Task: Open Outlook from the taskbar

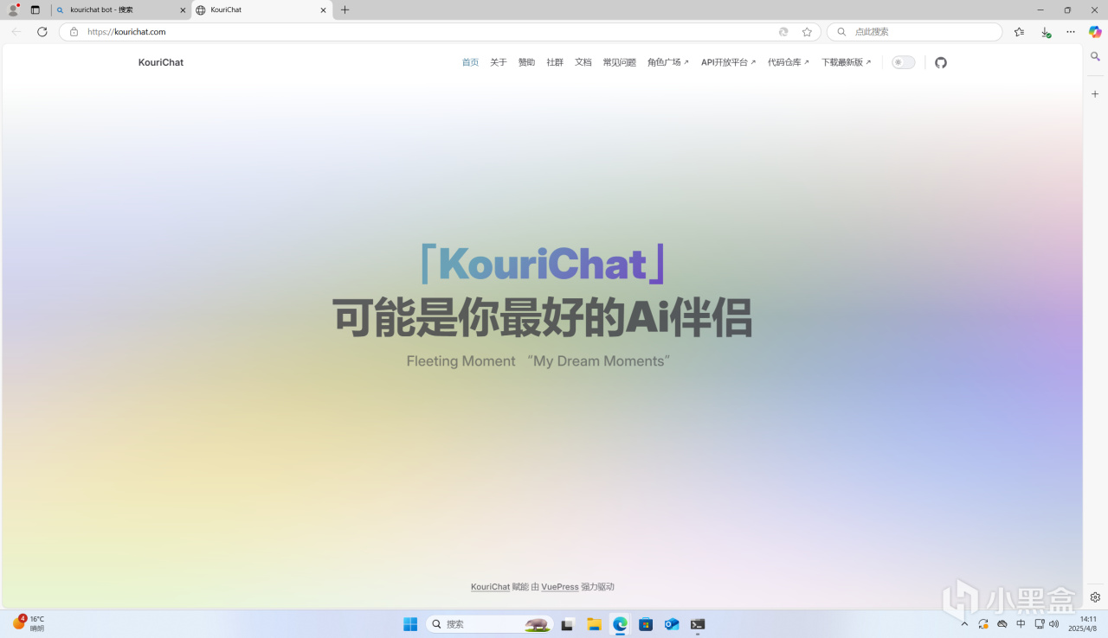Action: (x=672, y=624)
